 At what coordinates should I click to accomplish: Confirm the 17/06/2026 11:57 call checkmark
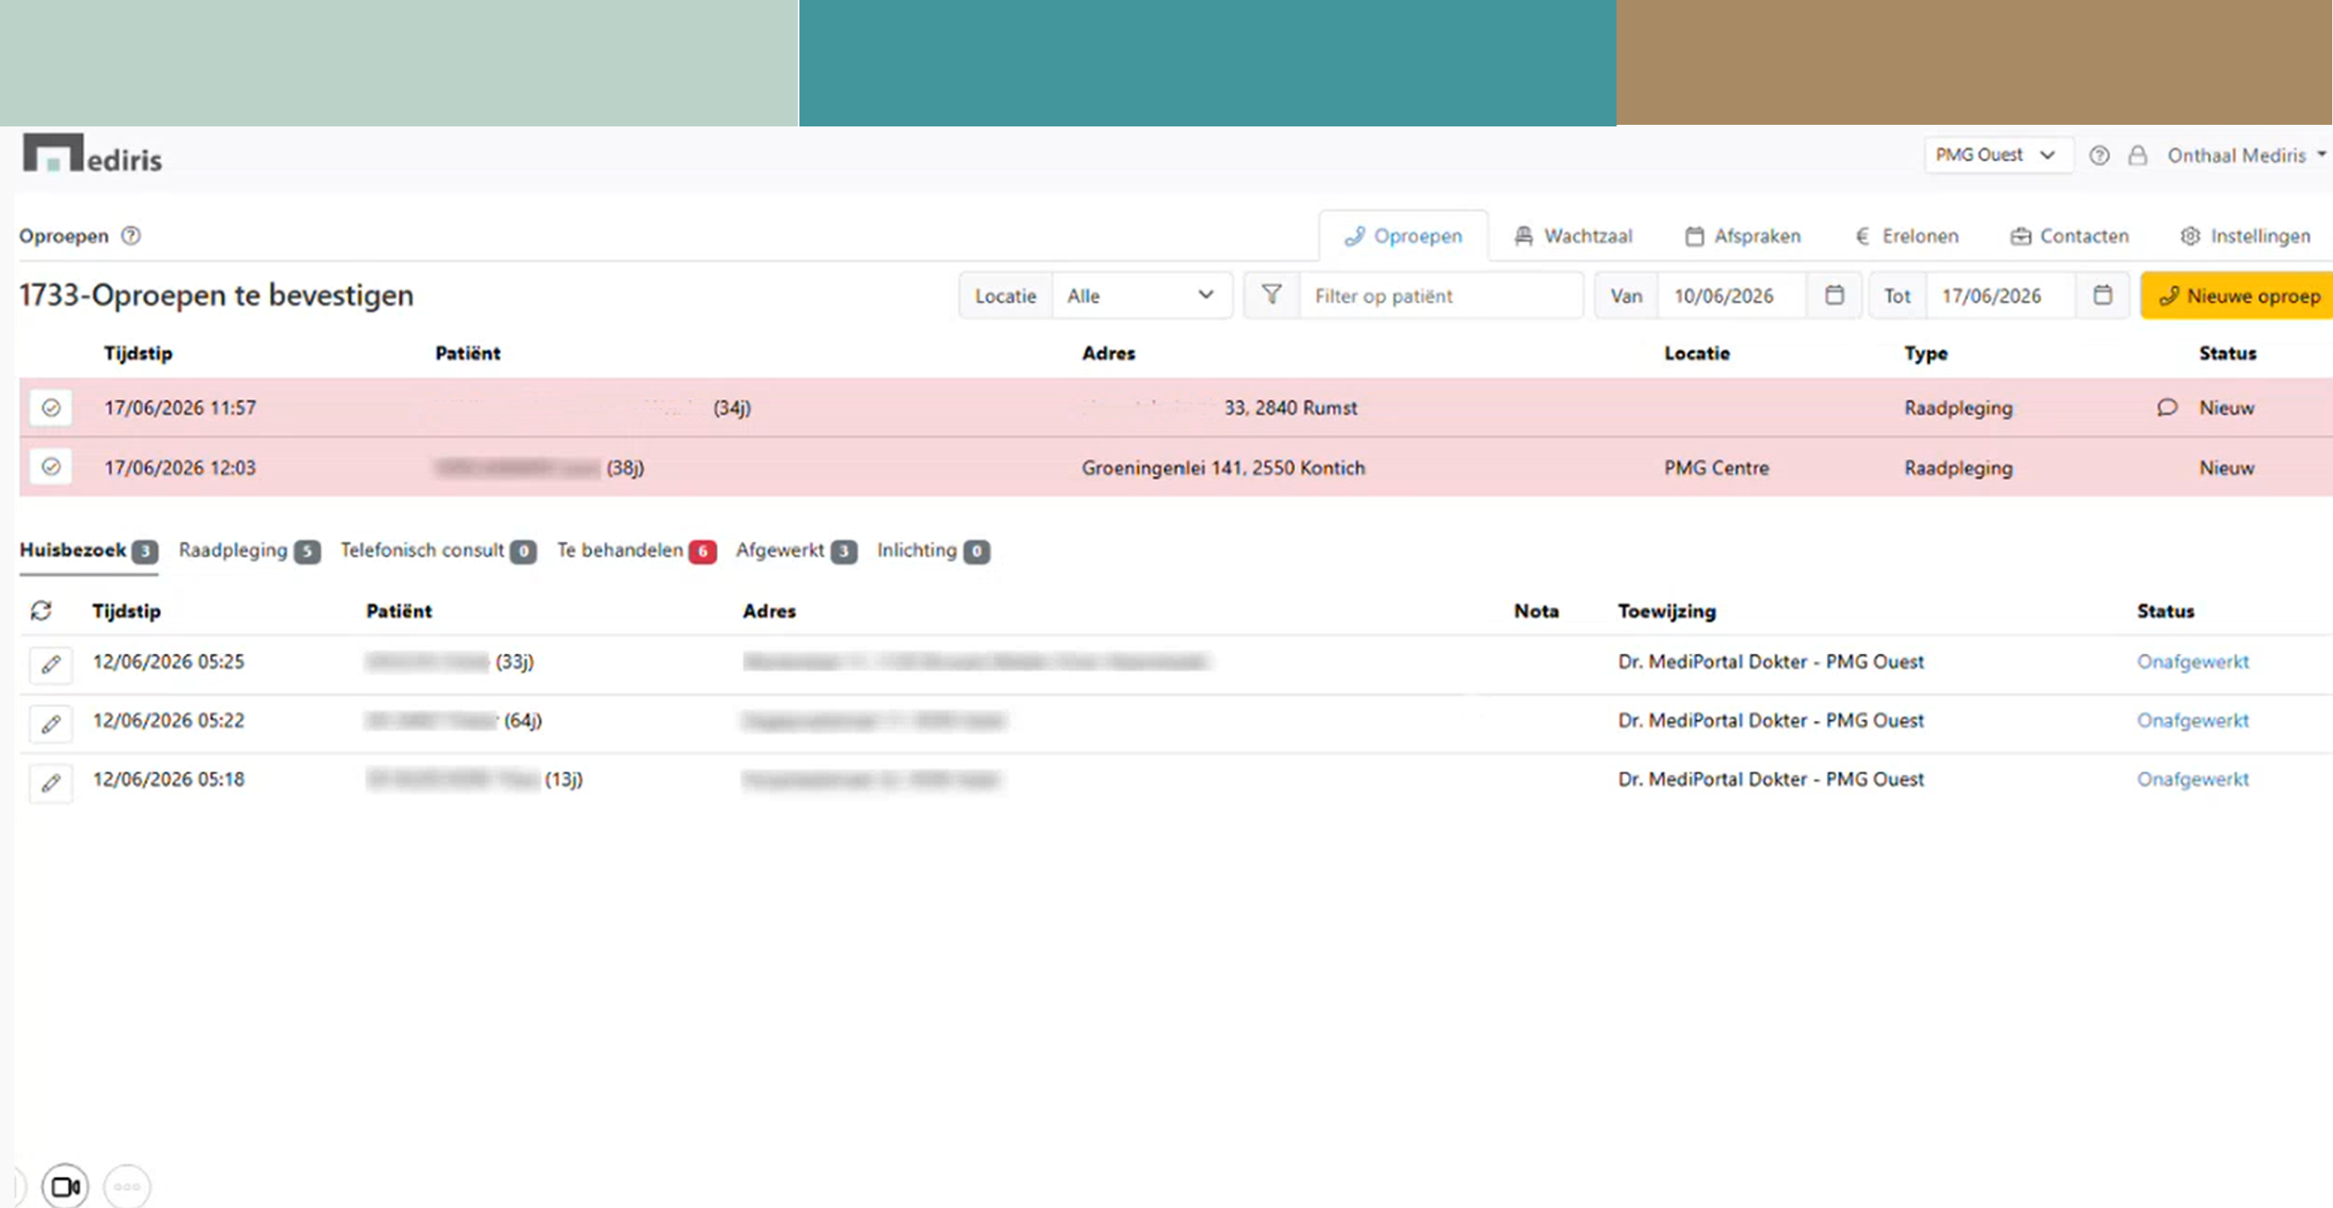coord(51,407)
